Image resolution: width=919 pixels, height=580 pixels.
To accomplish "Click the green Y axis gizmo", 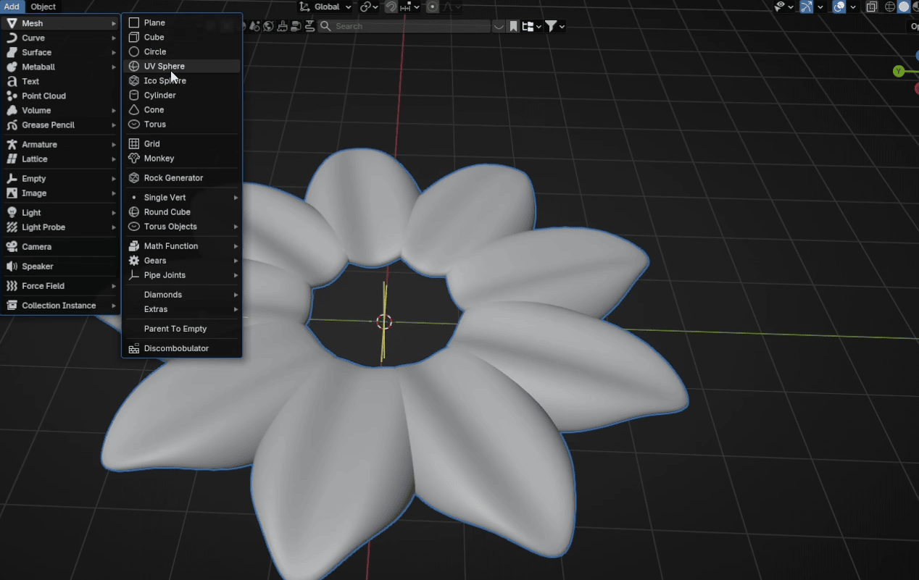I will coord(899,71).
